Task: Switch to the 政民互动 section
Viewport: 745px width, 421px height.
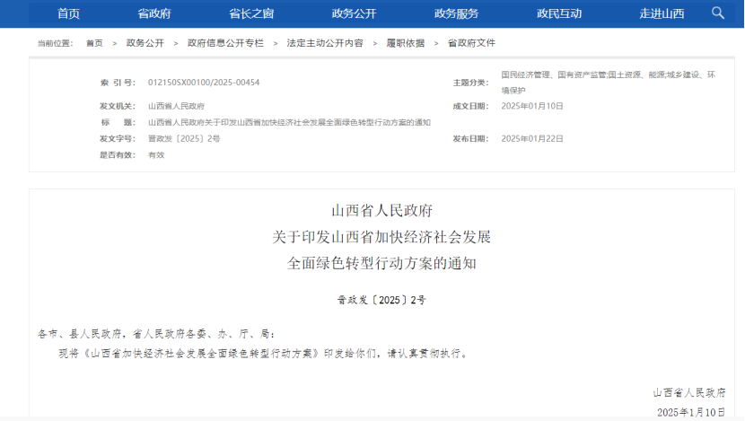Action: (559, 13)
